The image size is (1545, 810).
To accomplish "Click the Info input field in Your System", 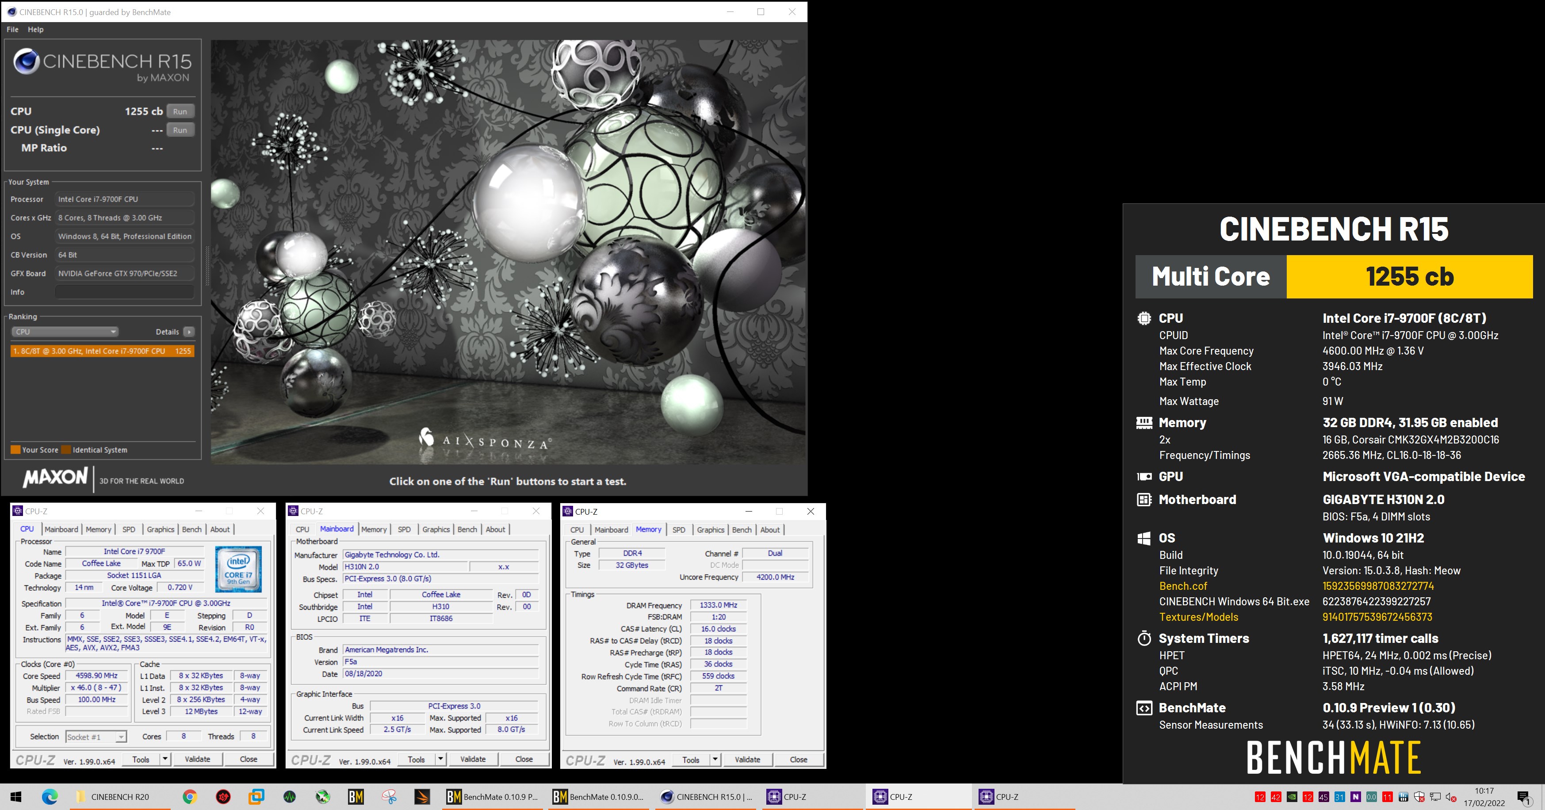I will point(125,292).
